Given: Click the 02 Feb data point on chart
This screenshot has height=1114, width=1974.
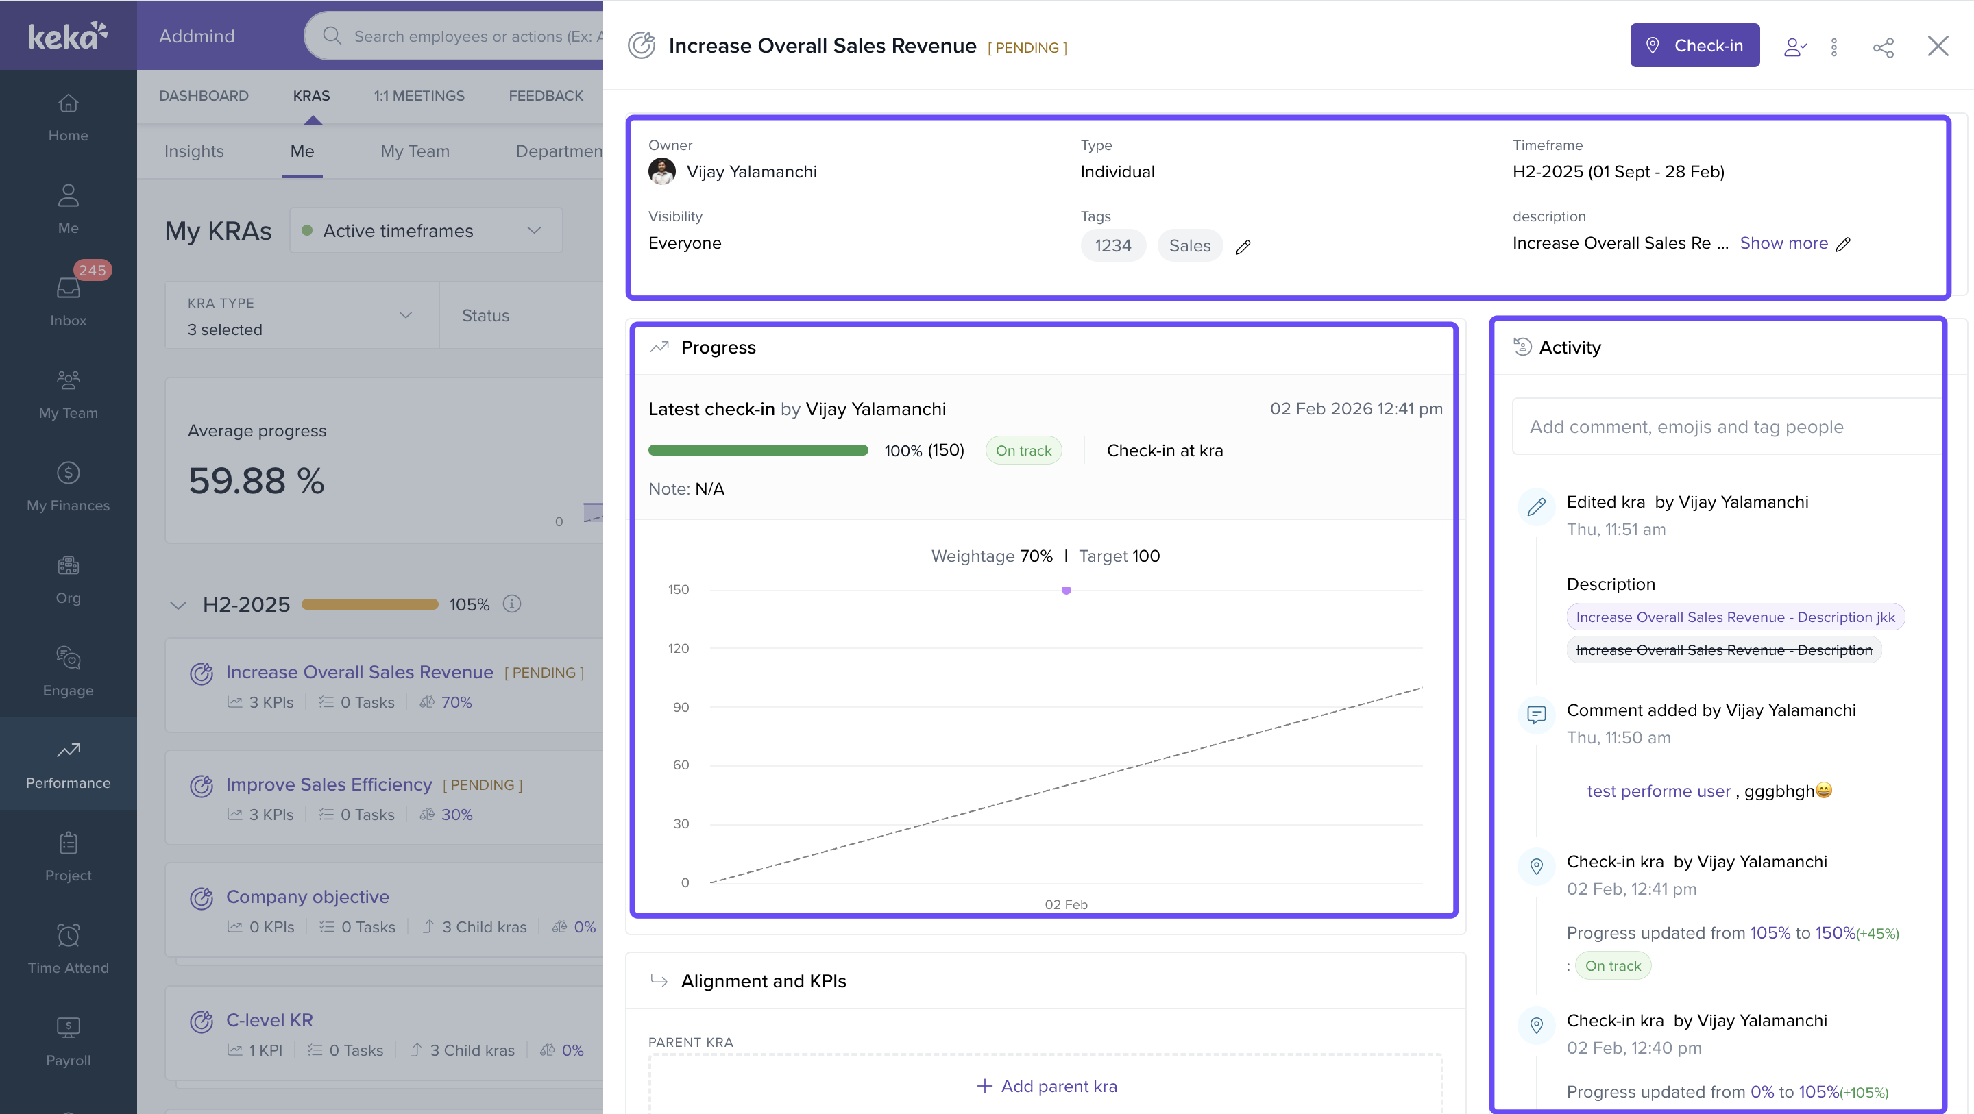Looking at the screenshot, I should [1066, 591].
